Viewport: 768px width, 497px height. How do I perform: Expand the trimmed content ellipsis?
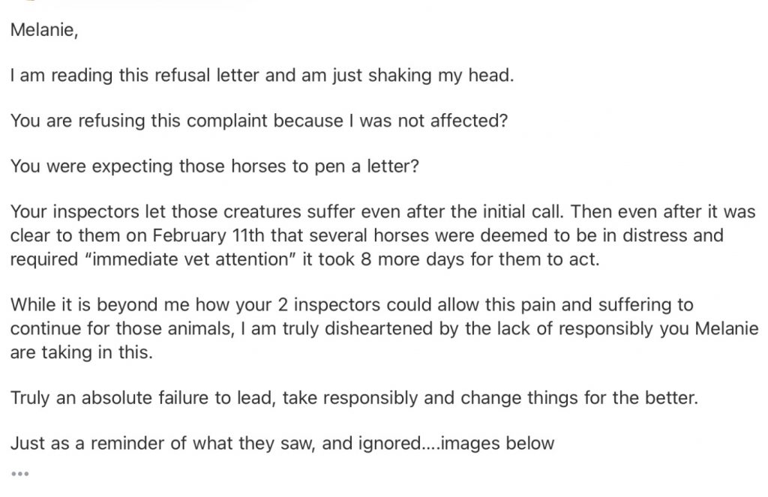point(19,474)
